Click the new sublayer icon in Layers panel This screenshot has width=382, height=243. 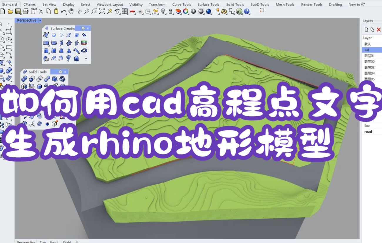pyautogui.click(x=372, y=29)
